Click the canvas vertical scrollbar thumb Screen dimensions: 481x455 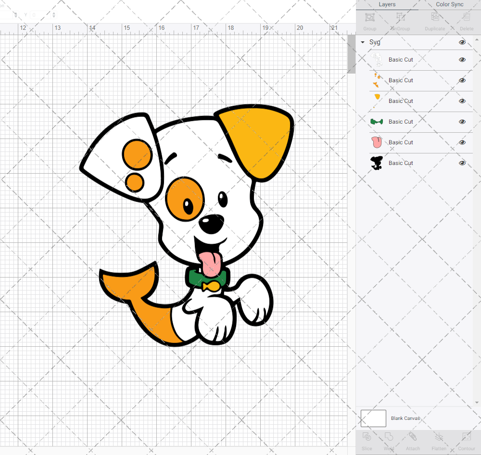coord(351,54)
